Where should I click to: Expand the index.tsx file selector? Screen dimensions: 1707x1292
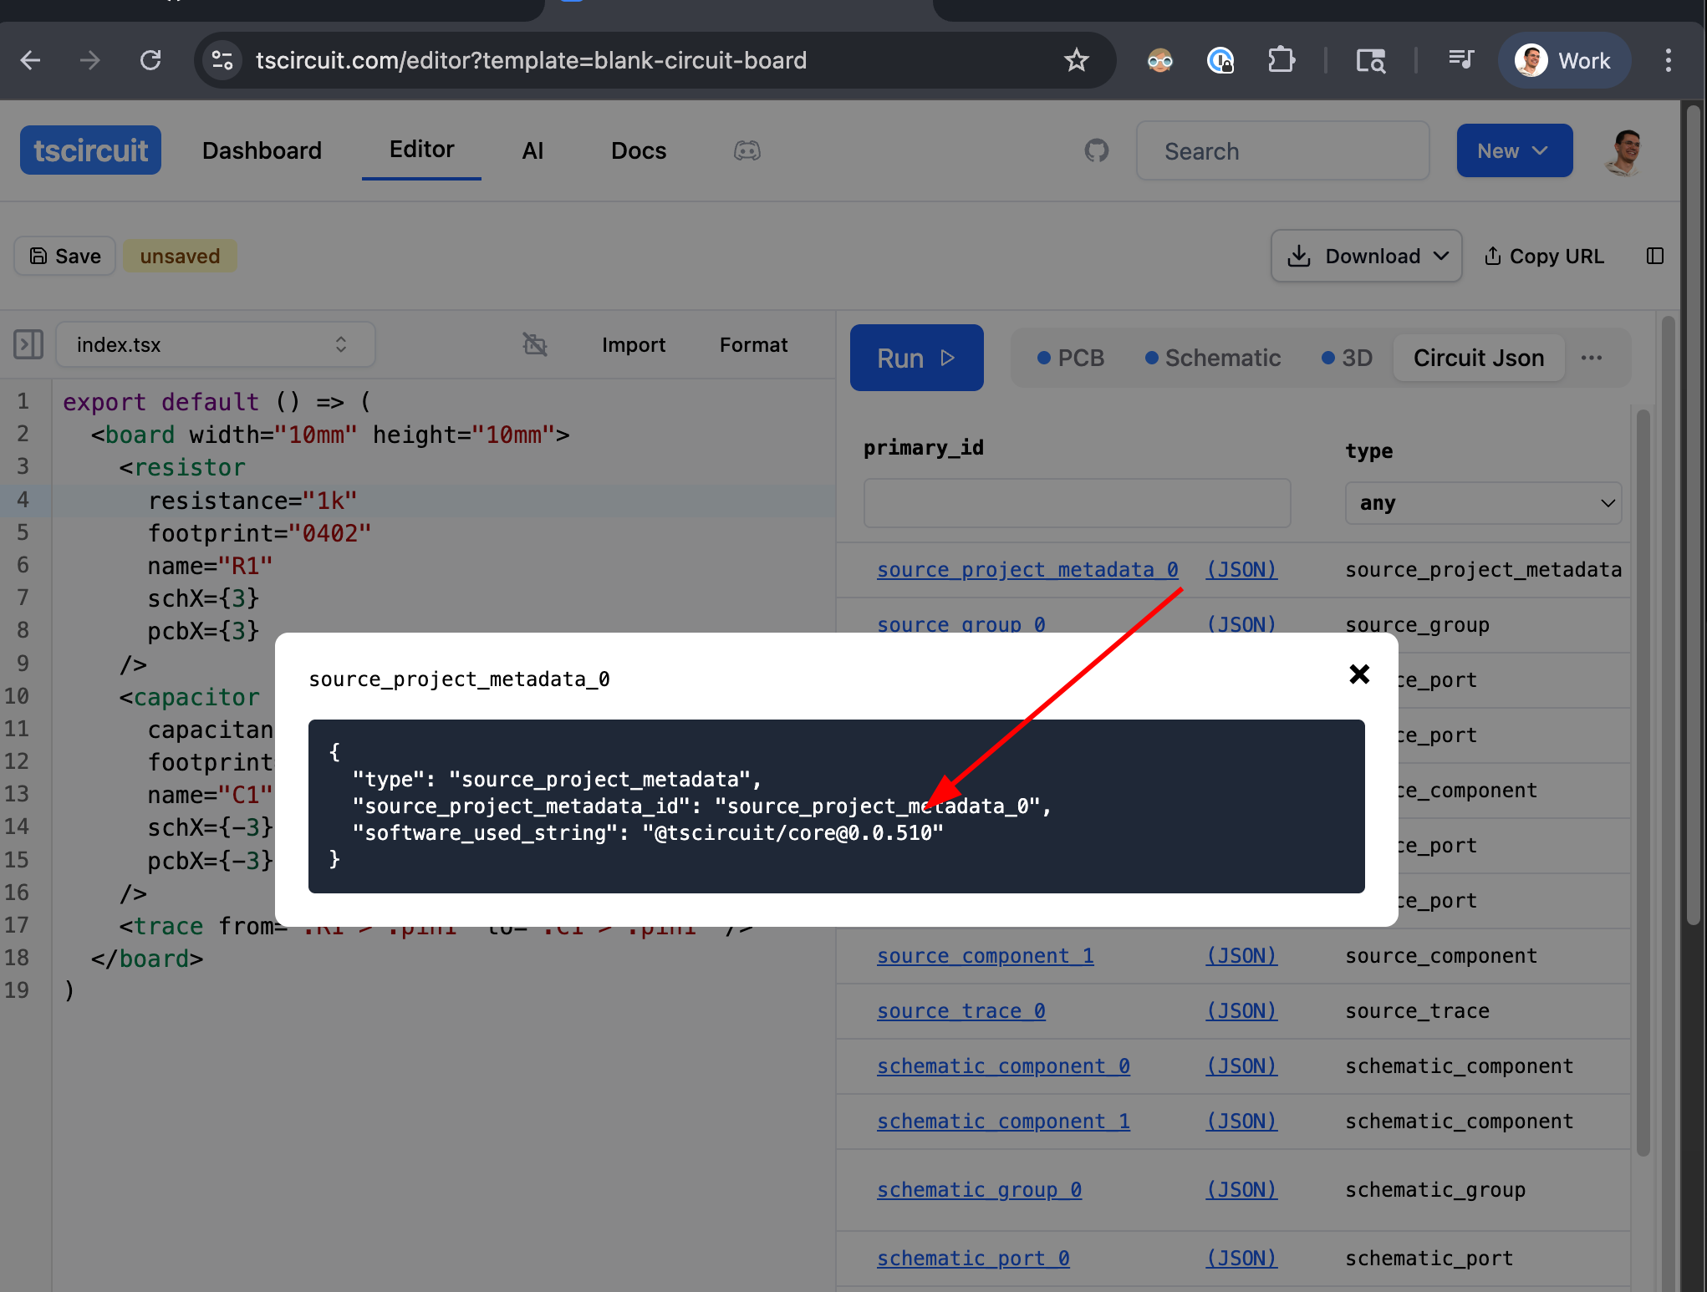(x=215, y=344)
